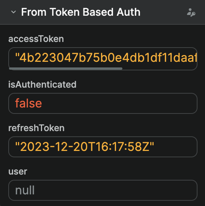Click the scrollbar track beside accessToken thumb
The width and height of the screenshot is (205, 206).
click(159, 69)
